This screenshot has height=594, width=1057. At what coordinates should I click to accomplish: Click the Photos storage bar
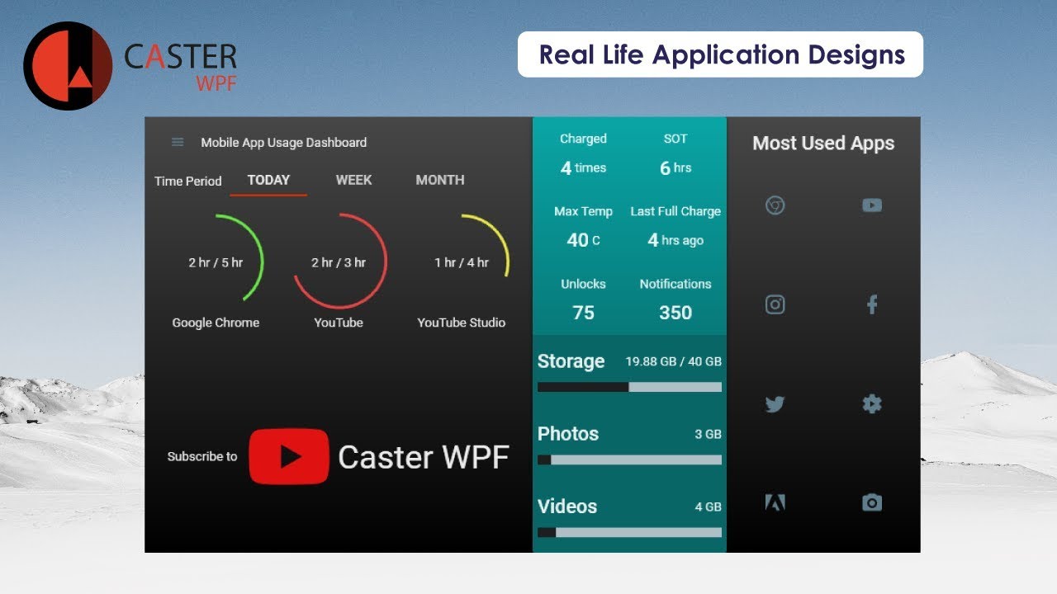click(x=629, y=460)
